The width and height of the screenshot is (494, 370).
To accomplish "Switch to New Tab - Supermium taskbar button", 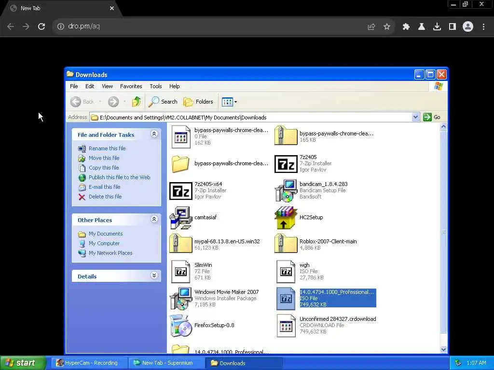I will click(x=167, y=363).
